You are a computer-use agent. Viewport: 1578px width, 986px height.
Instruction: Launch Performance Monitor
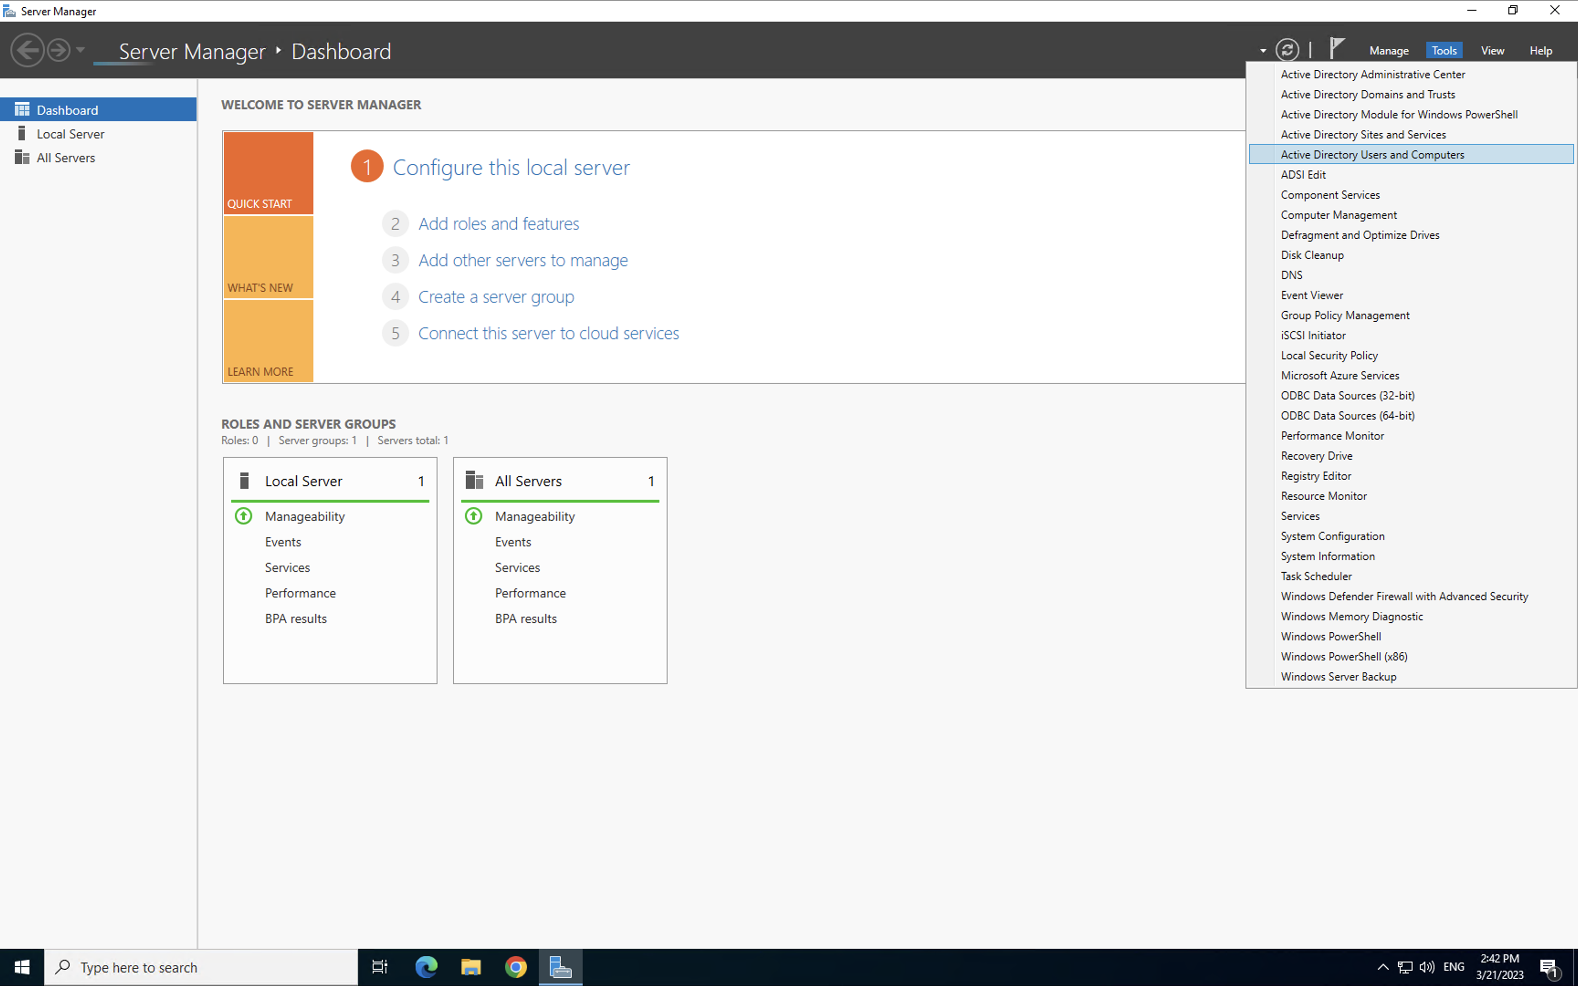(x=1411, y=435)
